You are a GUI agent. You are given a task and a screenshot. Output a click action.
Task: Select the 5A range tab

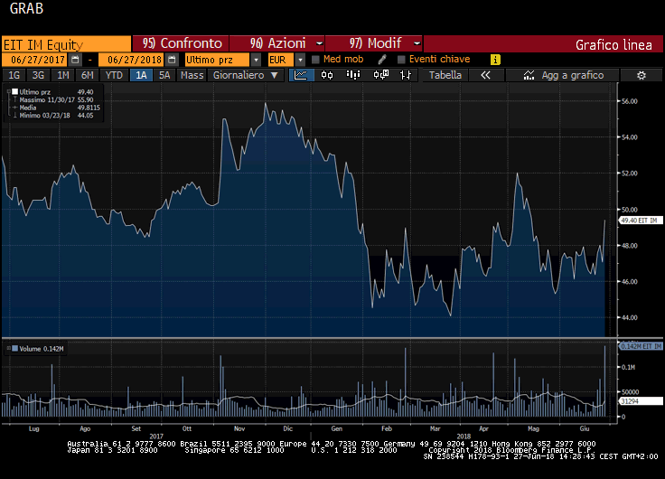tap(164, 76)
